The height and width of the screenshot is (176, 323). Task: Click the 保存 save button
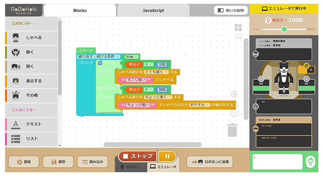click(58, 162)
